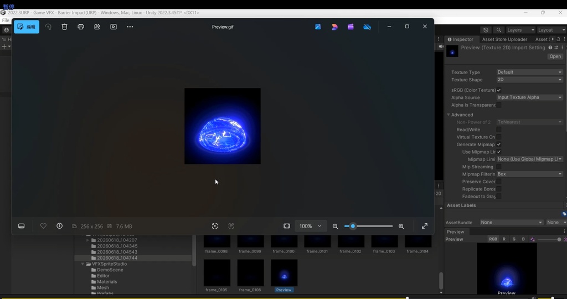567x299 pixels.
Task: Open Unity undo history clock icon
Action: point(486,30)
